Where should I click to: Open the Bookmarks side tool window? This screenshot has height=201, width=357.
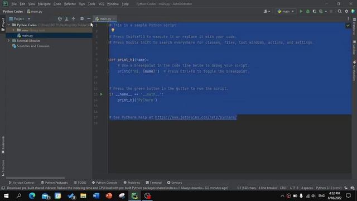(x=3, y=145)
